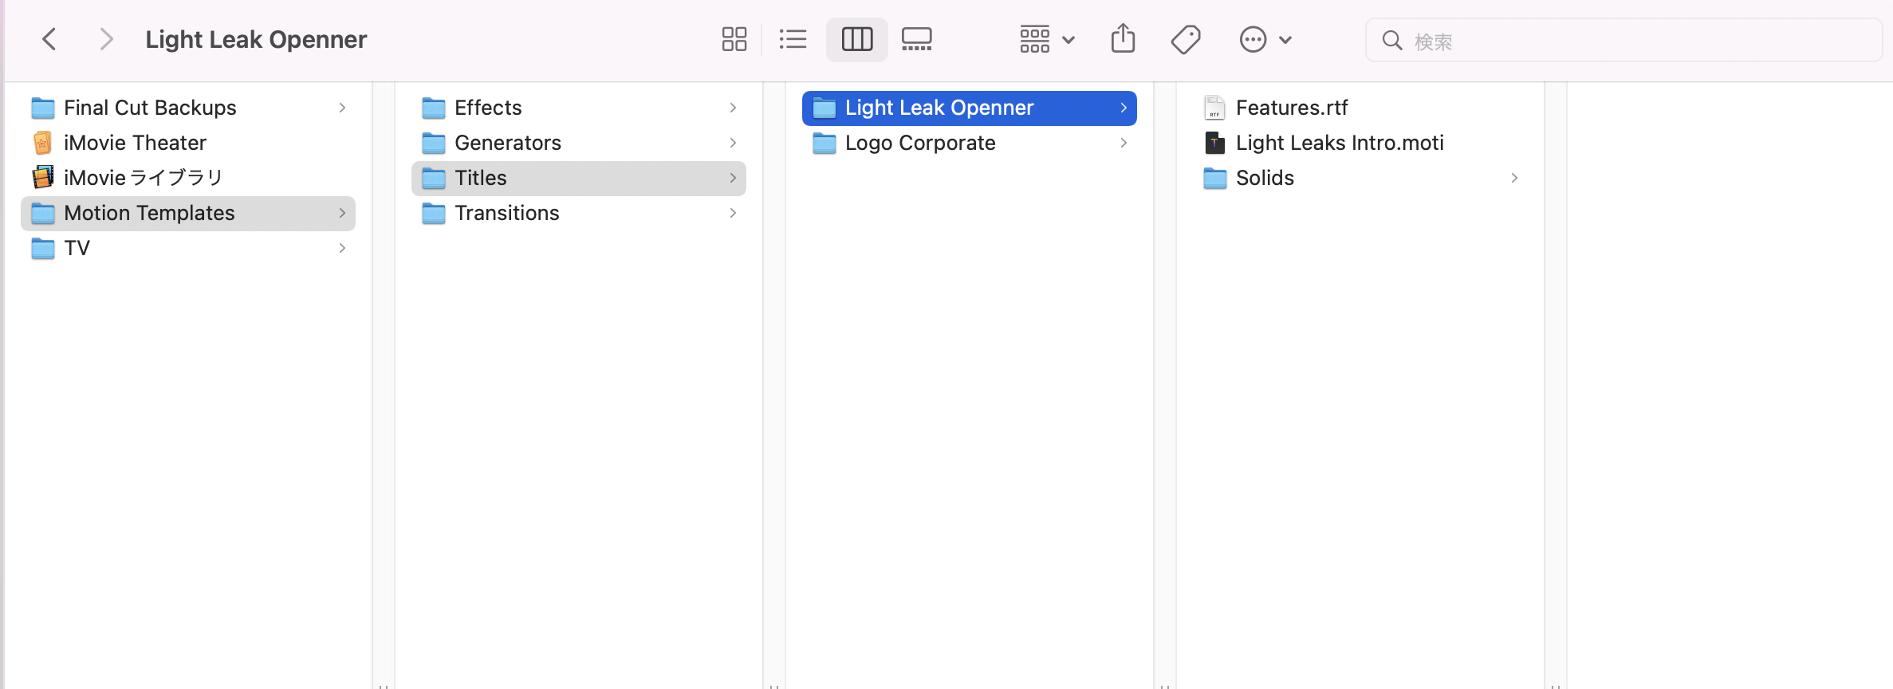Image resolution: width=1893 pixels, height=689 pixels.
Task: Go forward with the right arrow
Action: coord(105,39)
